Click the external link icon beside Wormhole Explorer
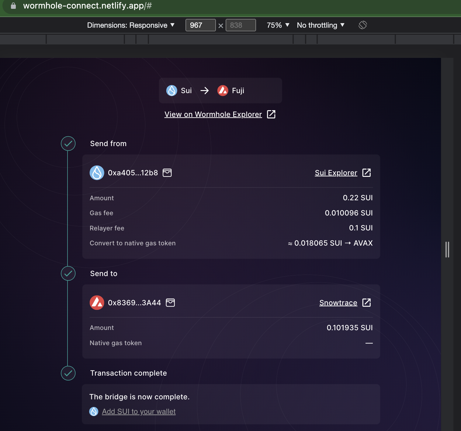The image size is (461, 431). click(x=271, y=114)
